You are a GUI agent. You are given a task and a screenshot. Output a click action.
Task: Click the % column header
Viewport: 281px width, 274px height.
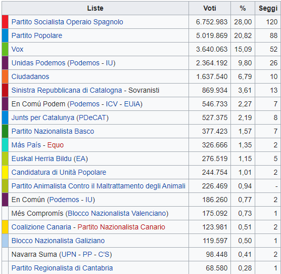coord(243,8)
